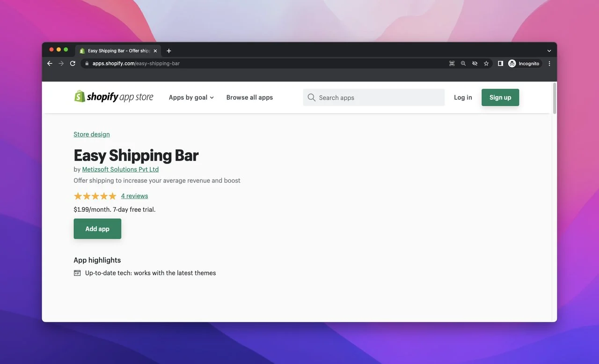The width and height of the screenshot is (599, 364).
Task: Click the page vertical scrollbar thumb
Action: coord(555,98)
